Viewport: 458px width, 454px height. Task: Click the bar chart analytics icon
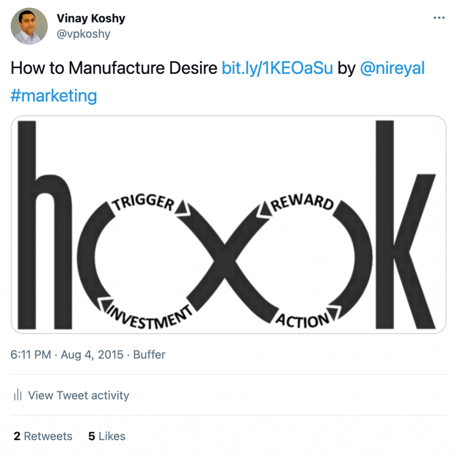18,395
